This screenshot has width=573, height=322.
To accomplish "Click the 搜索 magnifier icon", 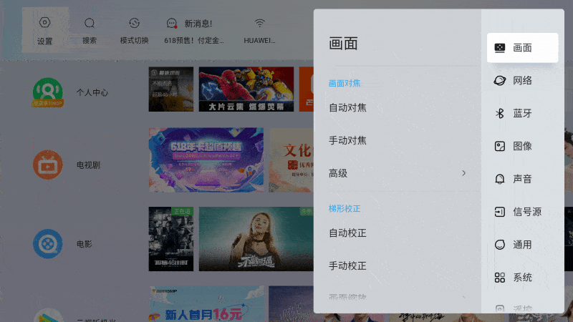I will click(90, 24).
